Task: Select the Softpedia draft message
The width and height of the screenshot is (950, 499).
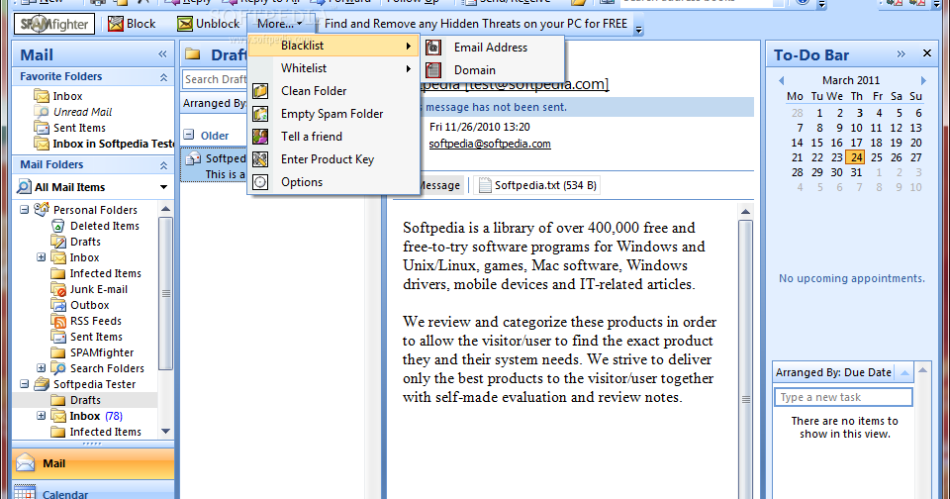Action: coord(215,165)
